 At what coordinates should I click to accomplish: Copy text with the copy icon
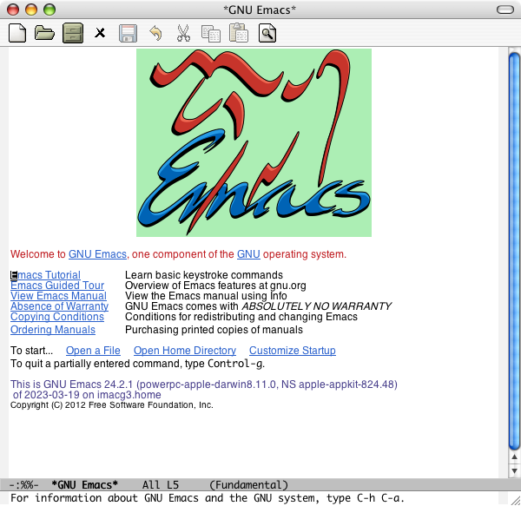[211, 33]
